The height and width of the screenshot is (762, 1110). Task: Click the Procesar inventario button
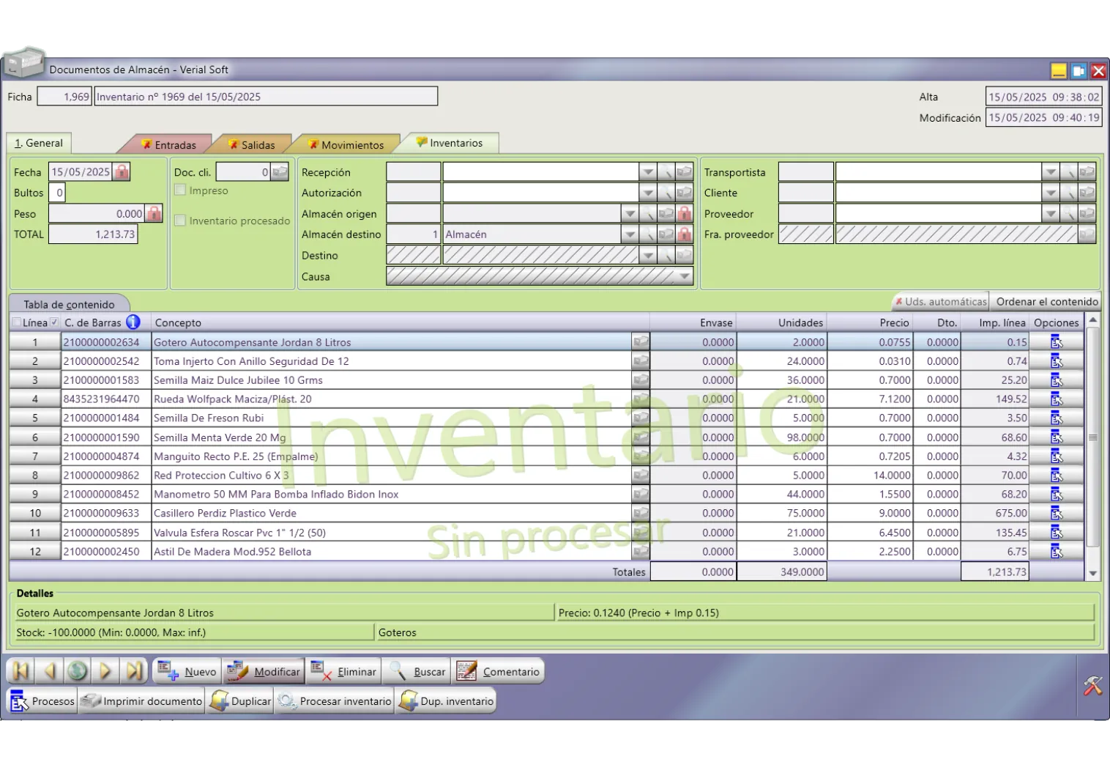(x=336, y=701)
